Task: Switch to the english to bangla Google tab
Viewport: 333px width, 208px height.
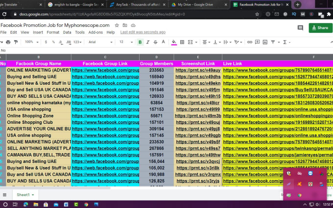Action: [76, 4]
